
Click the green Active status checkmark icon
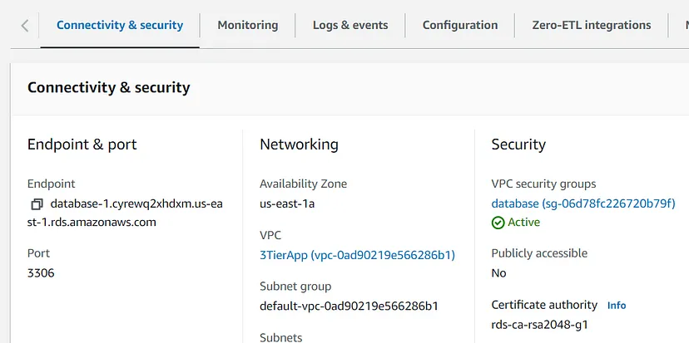(x=498, y=223)
